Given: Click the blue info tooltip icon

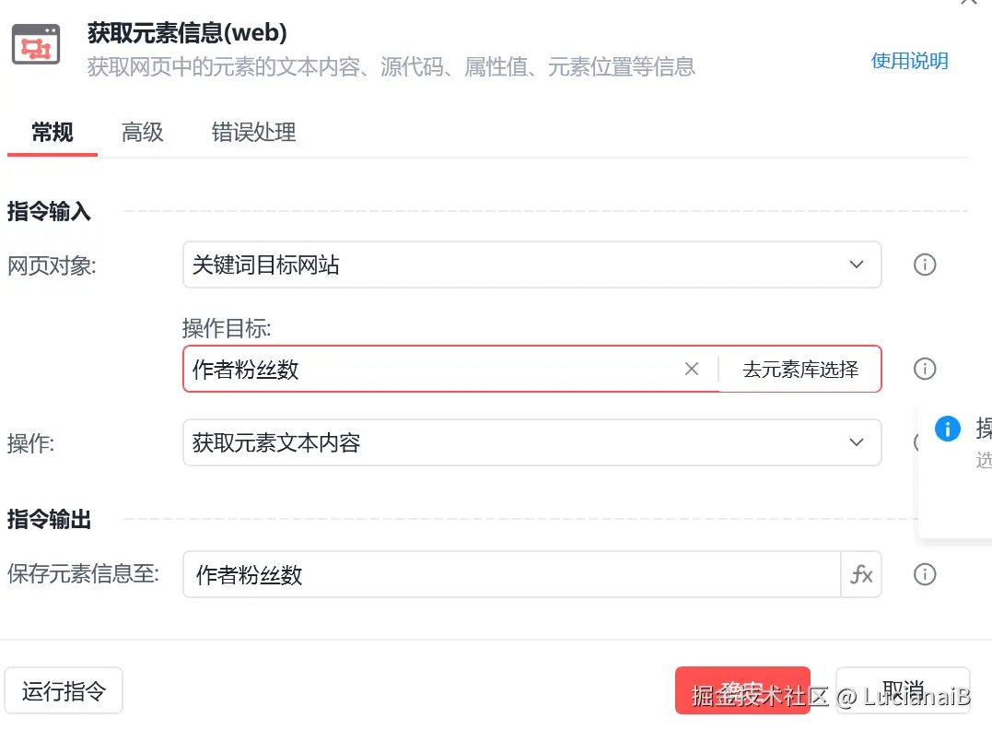Looking at the screenshot, I should (947, 429).
